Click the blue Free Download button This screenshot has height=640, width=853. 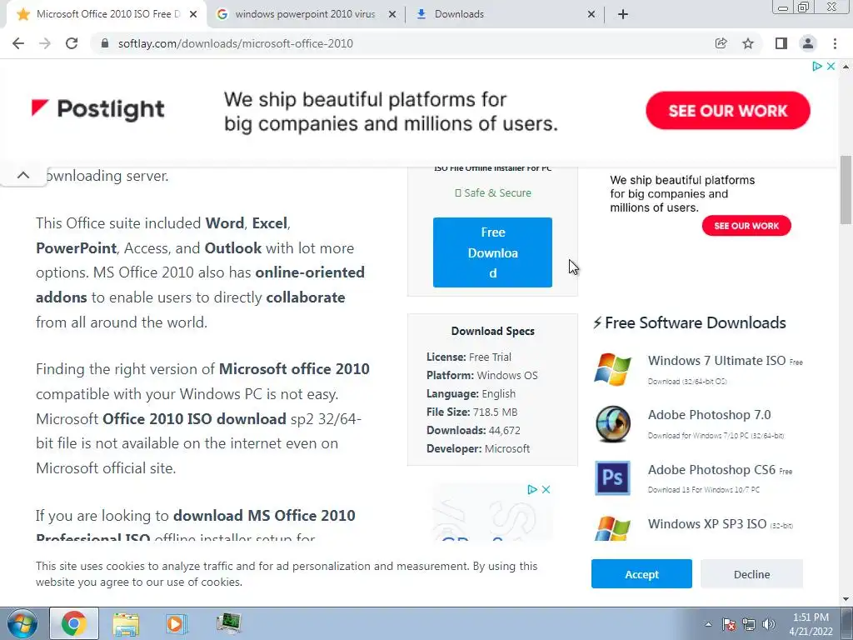coord(492,252)
